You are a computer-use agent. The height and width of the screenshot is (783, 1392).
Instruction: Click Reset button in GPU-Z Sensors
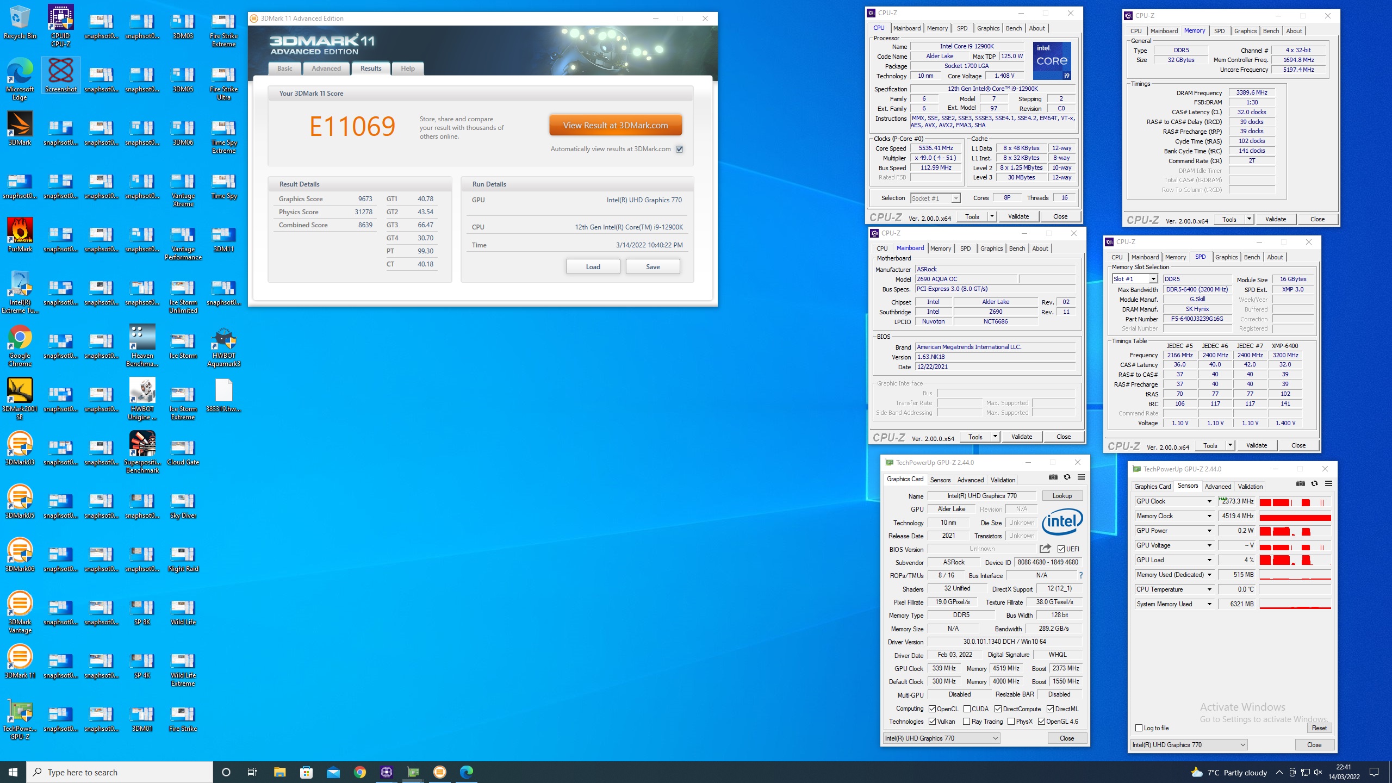pyautogui.click(x=1319, y=728)
